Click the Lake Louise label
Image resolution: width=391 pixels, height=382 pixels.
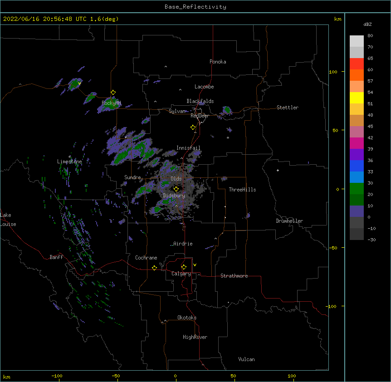(x=8, y=220)
